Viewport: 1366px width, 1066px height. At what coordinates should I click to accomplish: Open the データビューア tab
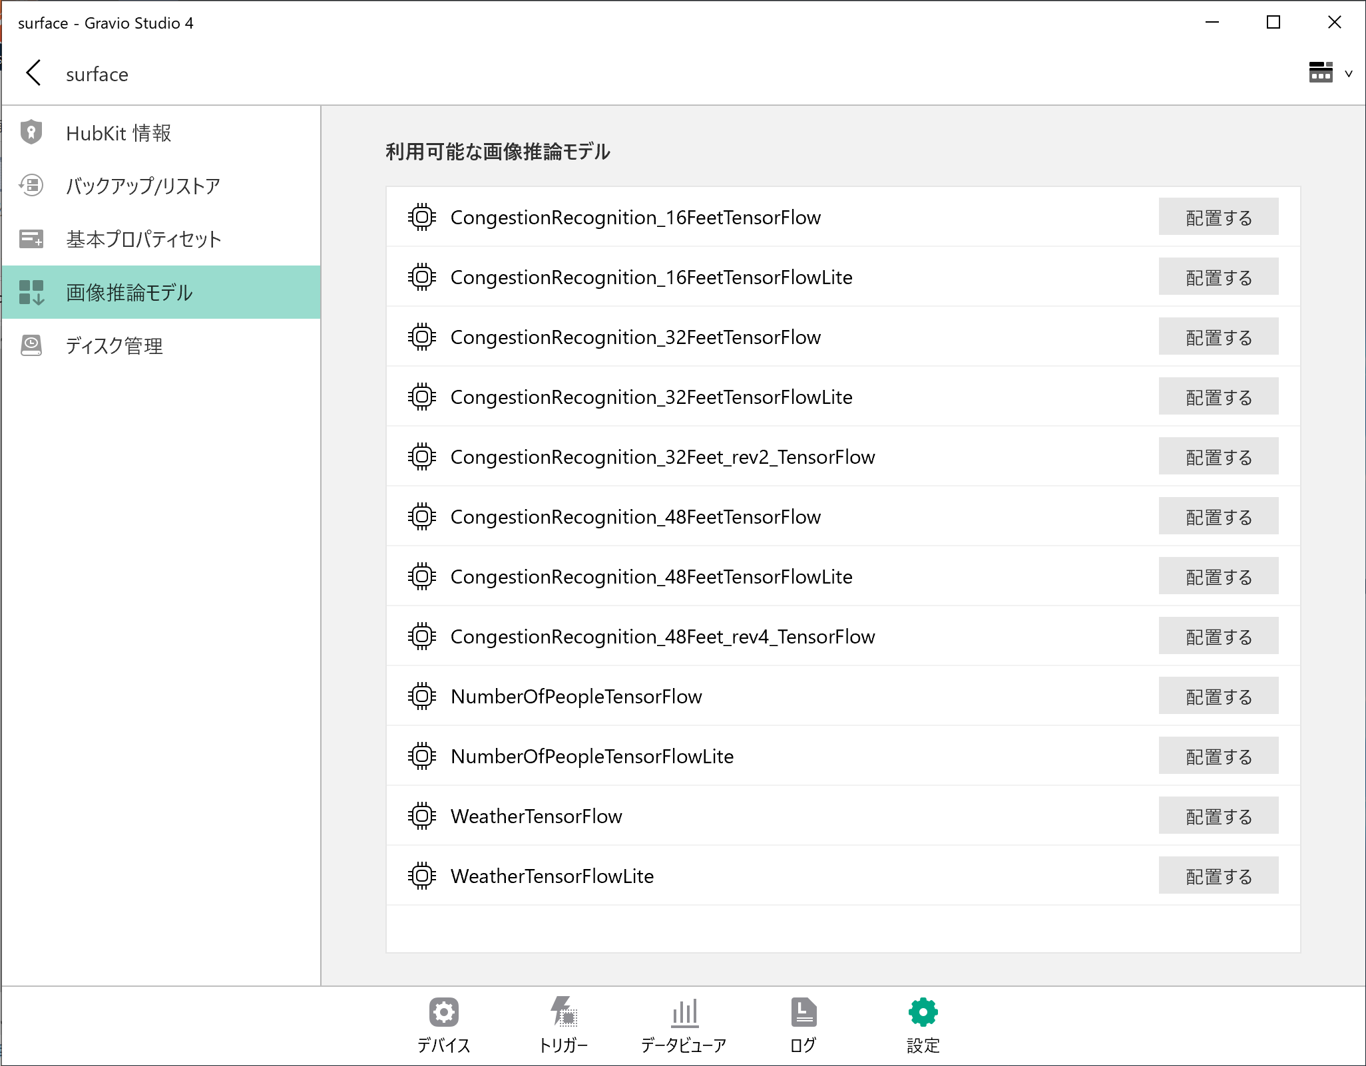pyautogui.click(x=684, y=1025)
